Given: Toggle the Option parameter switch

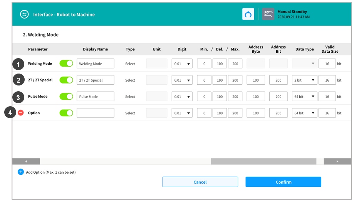Looking at the screenshot, I should [66, 113].
